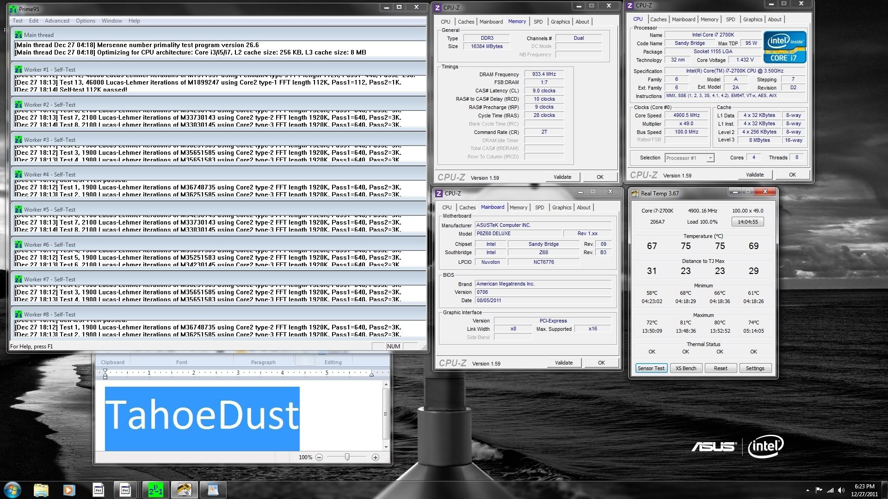Click OK in Mainboard CPU-Z window
Viewport: 888px width, 499px height.
pos(601,363)
